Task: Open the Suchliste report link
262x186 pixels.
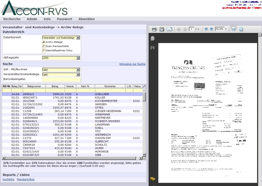Action: tap(8, 179)
